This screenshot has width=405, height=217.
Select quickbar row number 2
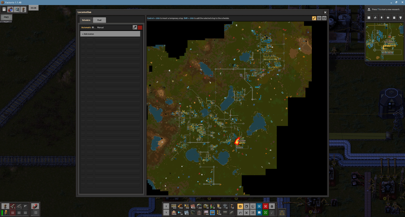[x=166, y=206]
